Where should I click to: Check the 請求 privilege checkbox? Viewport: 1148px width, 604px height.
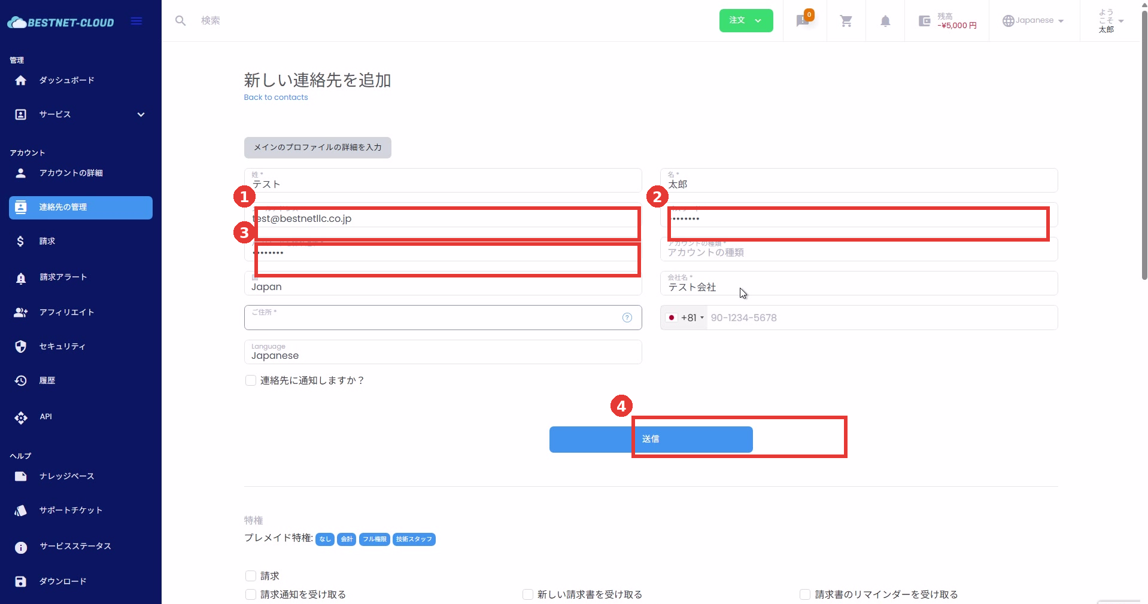pyautogui.click(x=251, y=576)
